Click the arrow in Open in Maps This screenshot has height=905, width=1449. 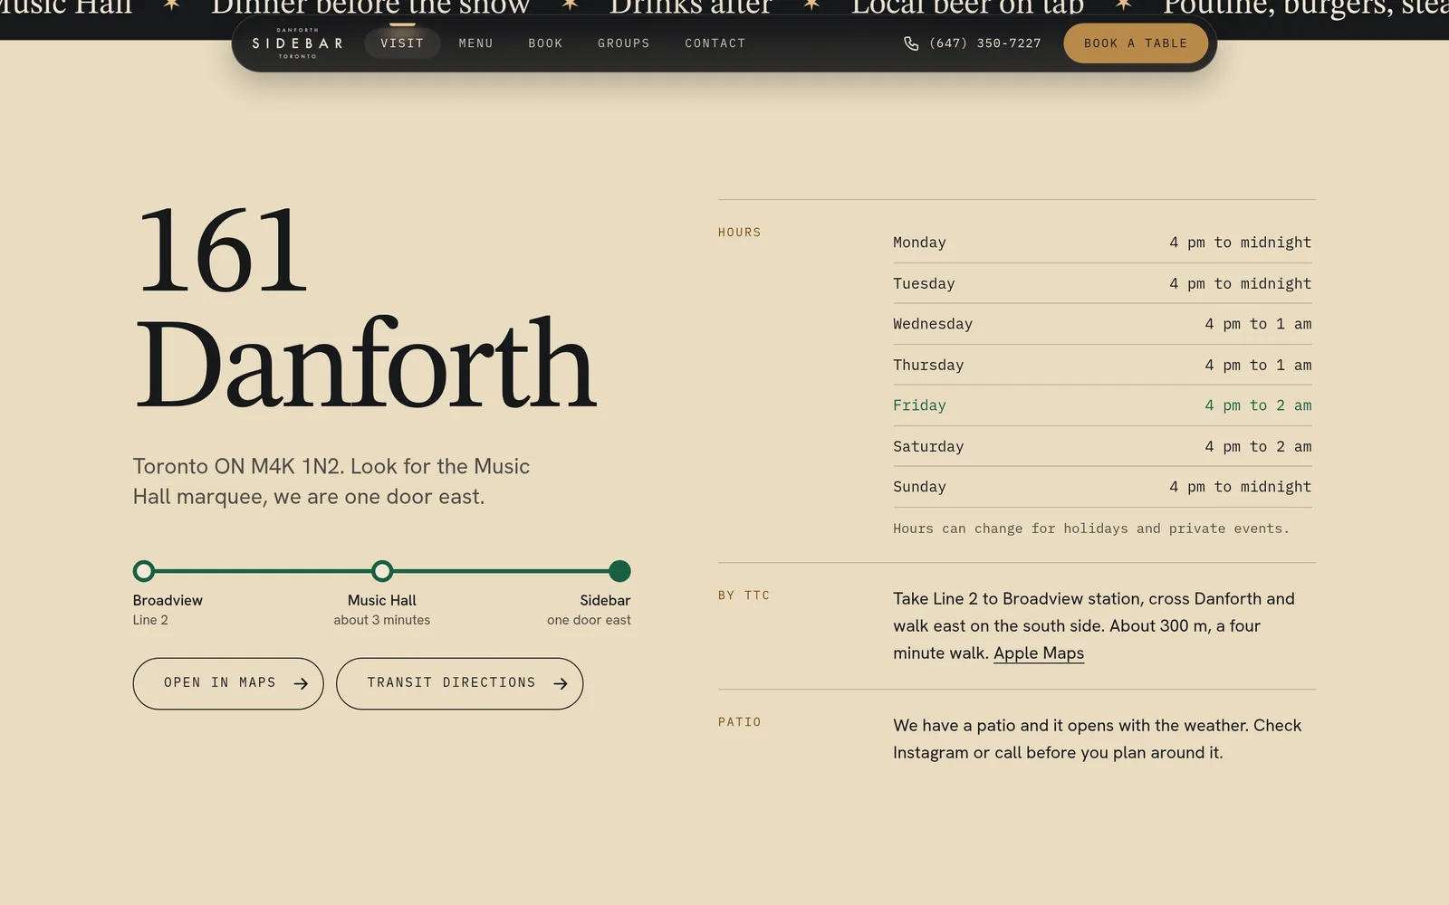301,683
